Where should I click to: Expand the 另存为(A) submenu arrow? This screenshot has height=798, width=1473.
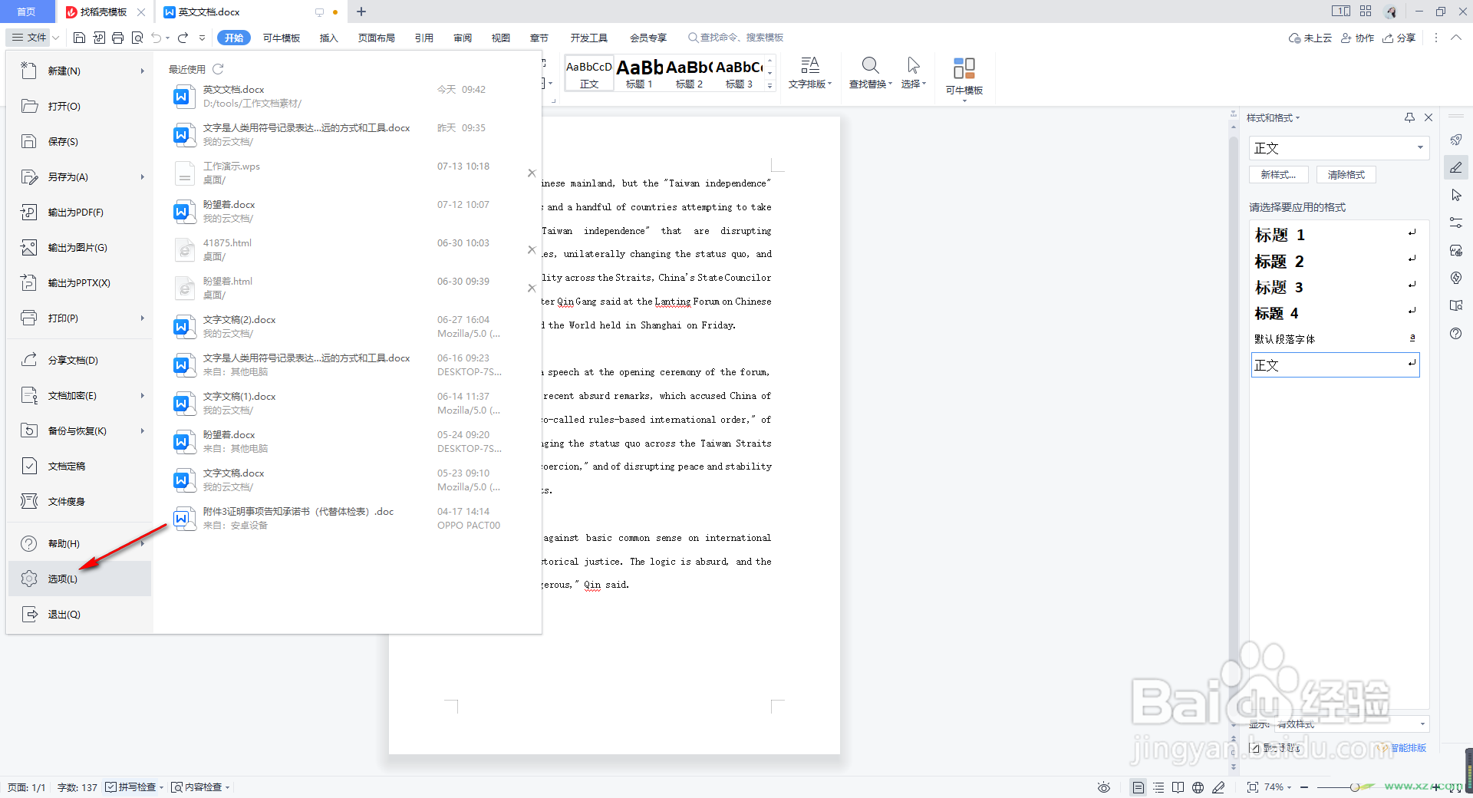[x=142, y=176]
